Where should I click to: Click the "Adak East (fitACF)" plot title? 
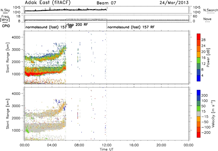(x=47, y=3)
